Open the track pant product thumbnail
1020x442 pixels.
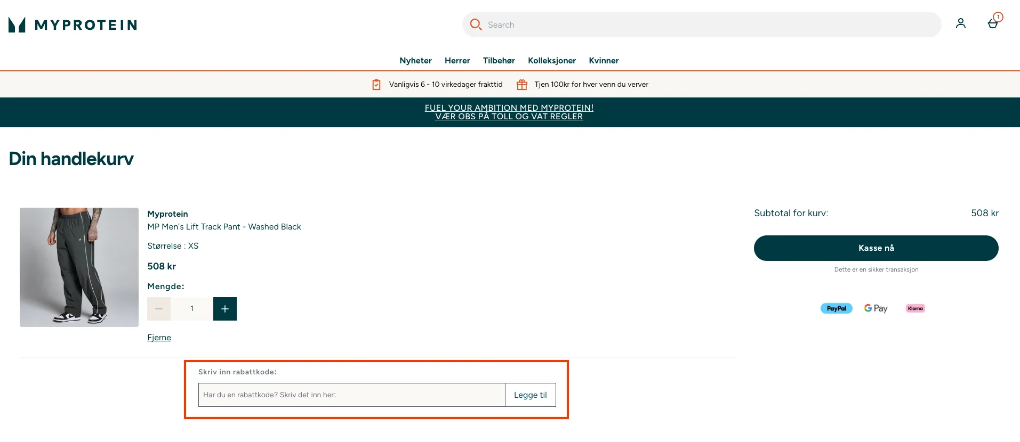click(79, 267)
